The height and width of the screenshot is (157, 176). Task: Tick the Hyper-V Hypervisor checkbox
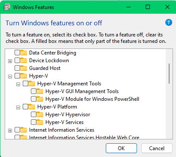[x=33, y=115]
